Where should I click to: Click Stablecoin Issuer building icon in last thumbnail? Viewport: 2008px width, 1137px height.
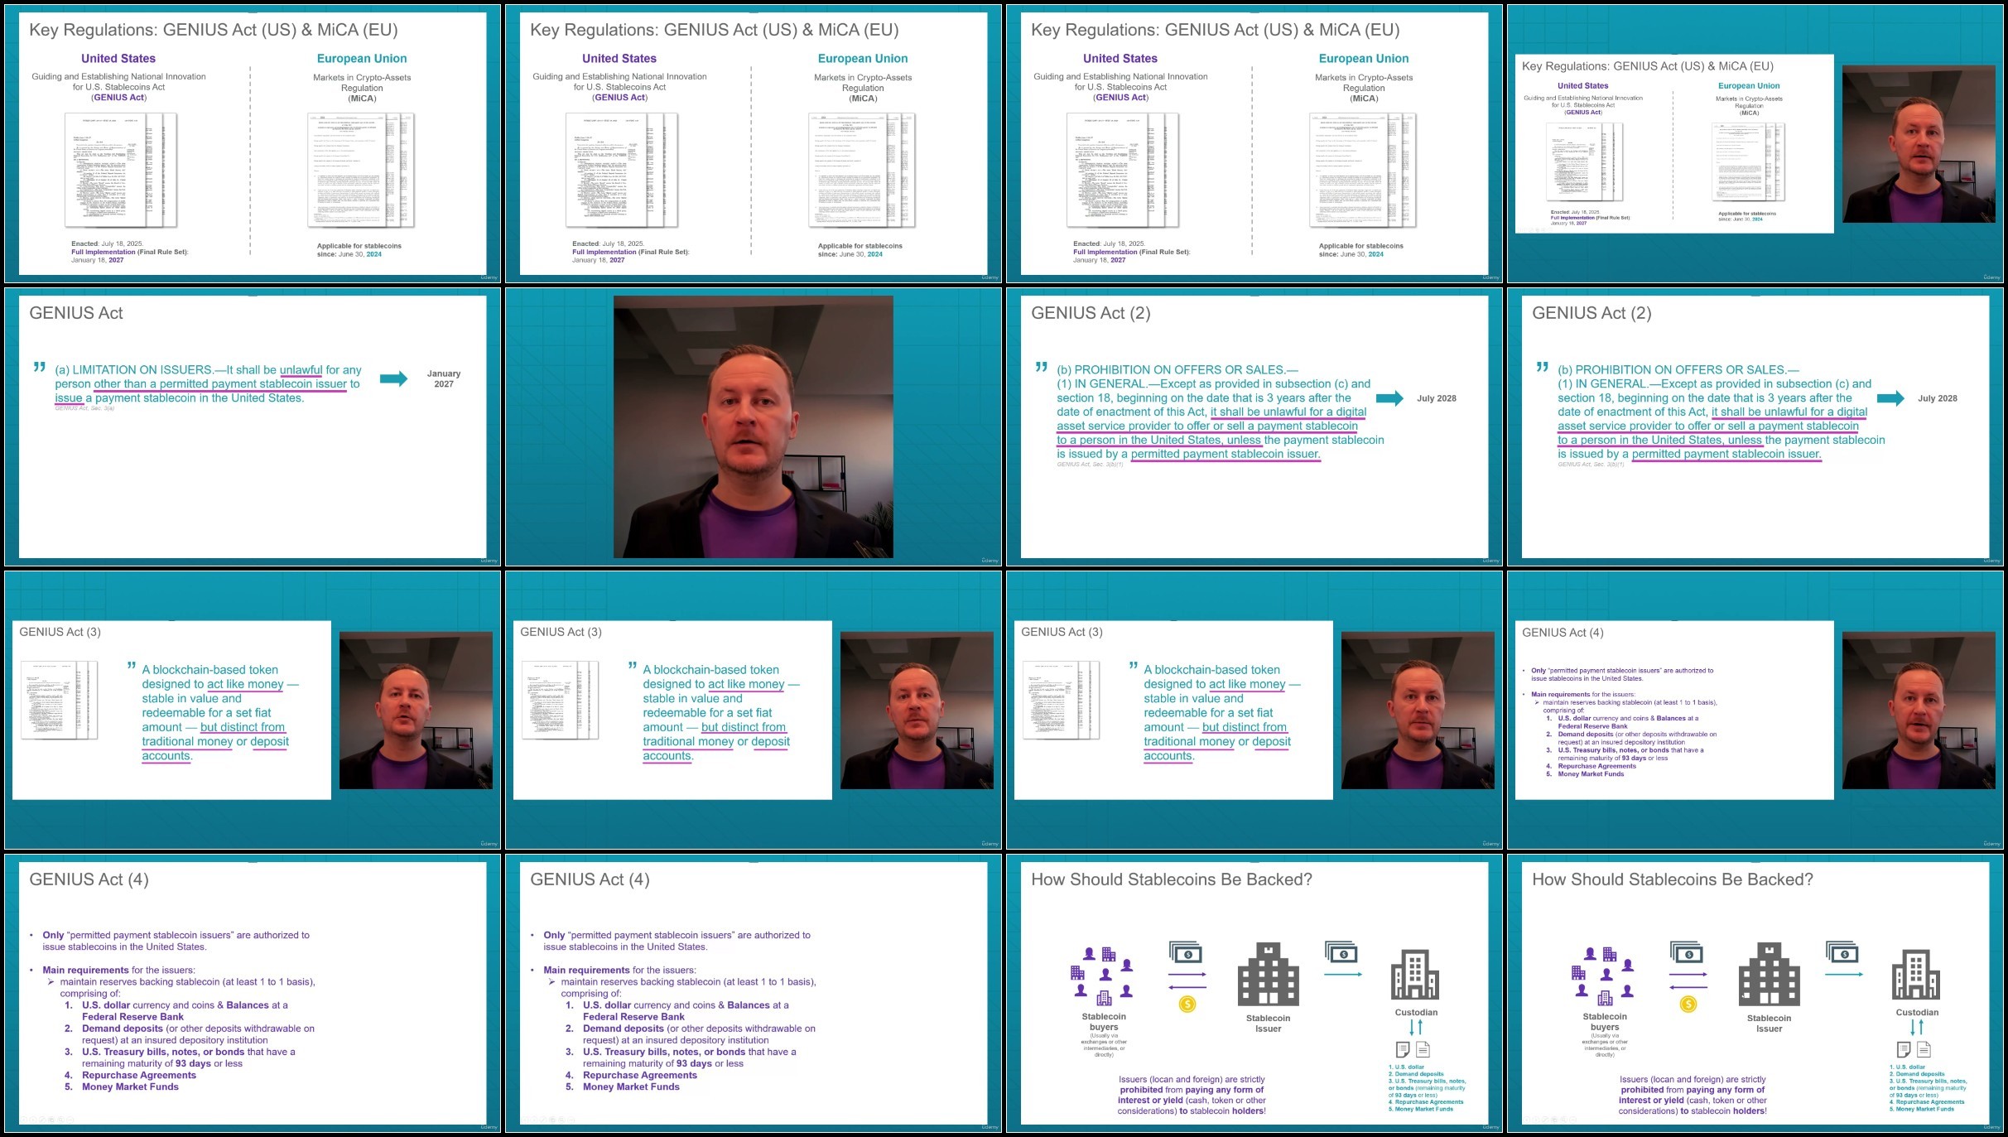point(1769,975)
